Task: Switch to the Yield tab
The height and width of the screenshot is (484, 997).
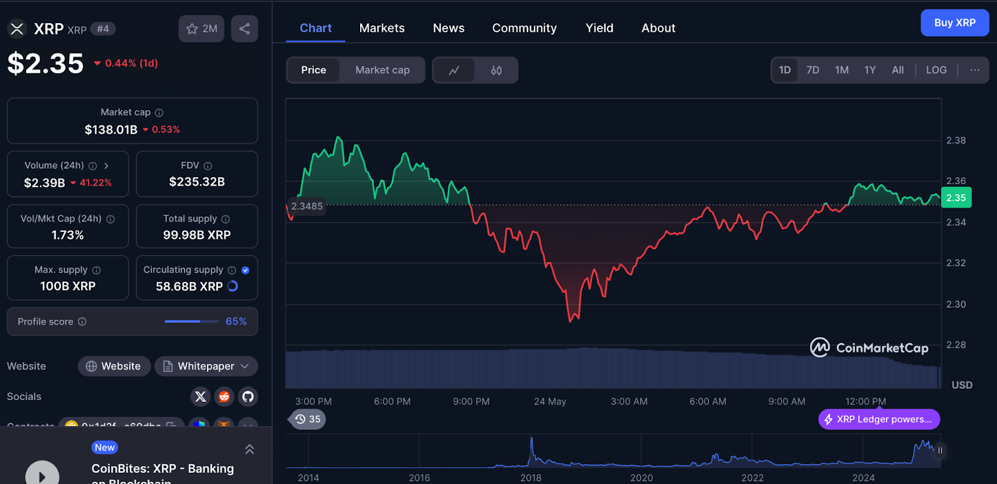Action: [599, 28]
